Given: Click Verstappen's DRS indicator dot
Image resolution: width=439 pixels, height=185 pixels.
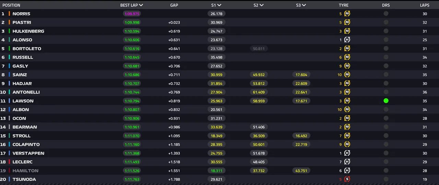Looking at the screenshot, I should coord(386,153).
